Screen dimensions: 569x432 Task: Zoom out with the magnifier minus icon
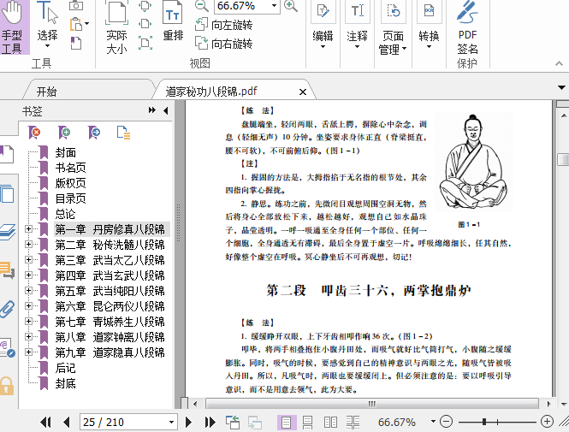tap(201, 5)
